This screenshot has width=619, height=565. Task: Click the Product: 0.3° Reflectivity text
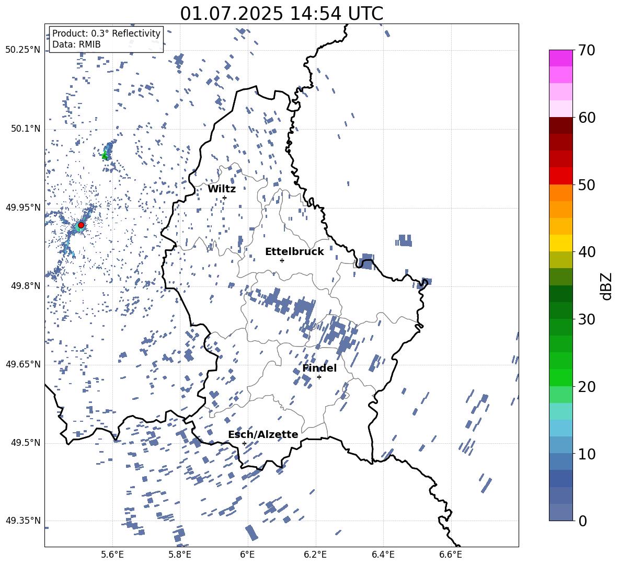click(106, 33)
